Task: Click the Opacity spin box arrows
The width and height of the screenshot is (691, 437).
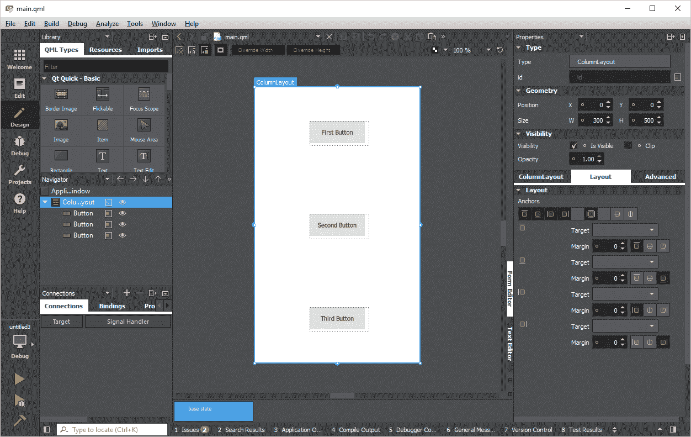Action: click(599, 159)
